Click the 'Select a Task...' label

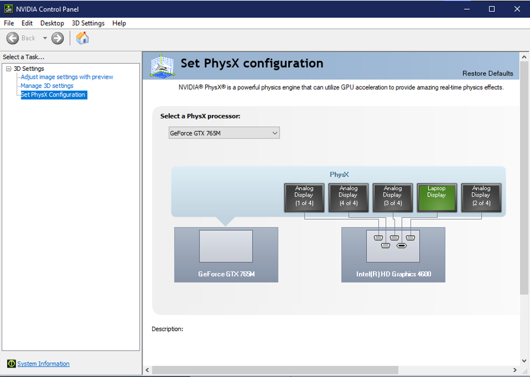[23, 57]
